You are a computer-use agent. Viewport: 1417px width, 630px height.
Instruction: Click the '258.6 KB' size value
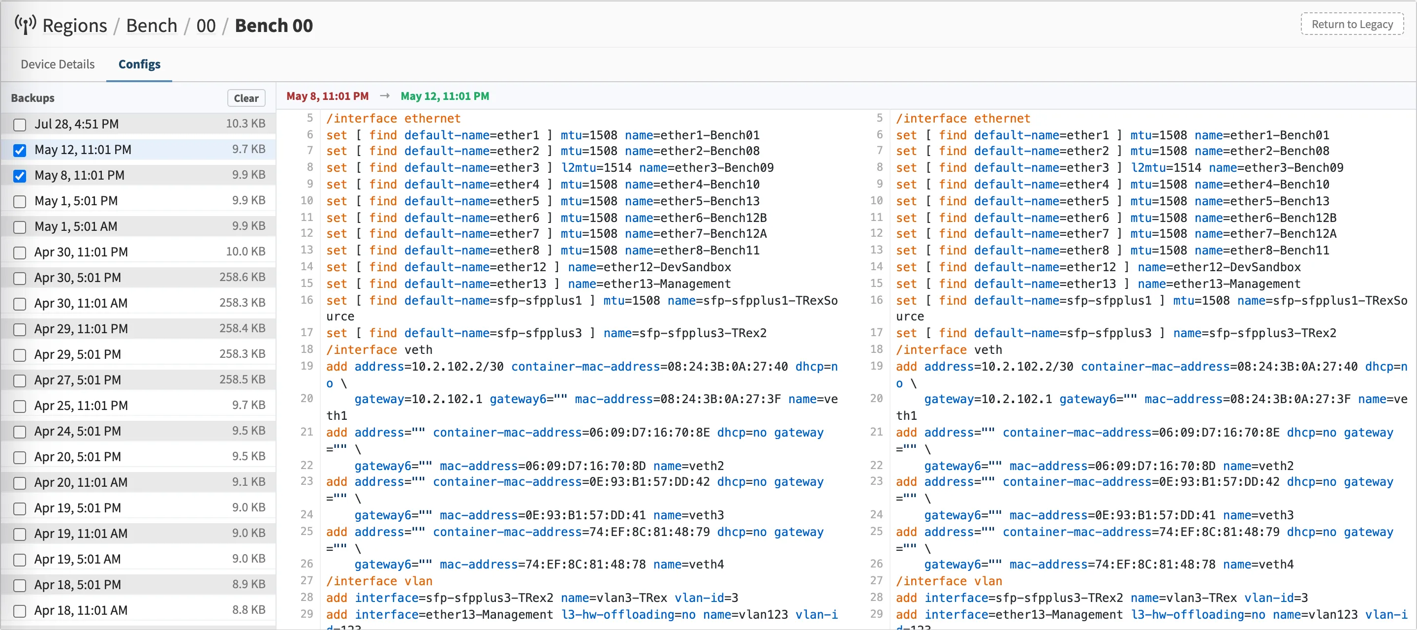242,277
